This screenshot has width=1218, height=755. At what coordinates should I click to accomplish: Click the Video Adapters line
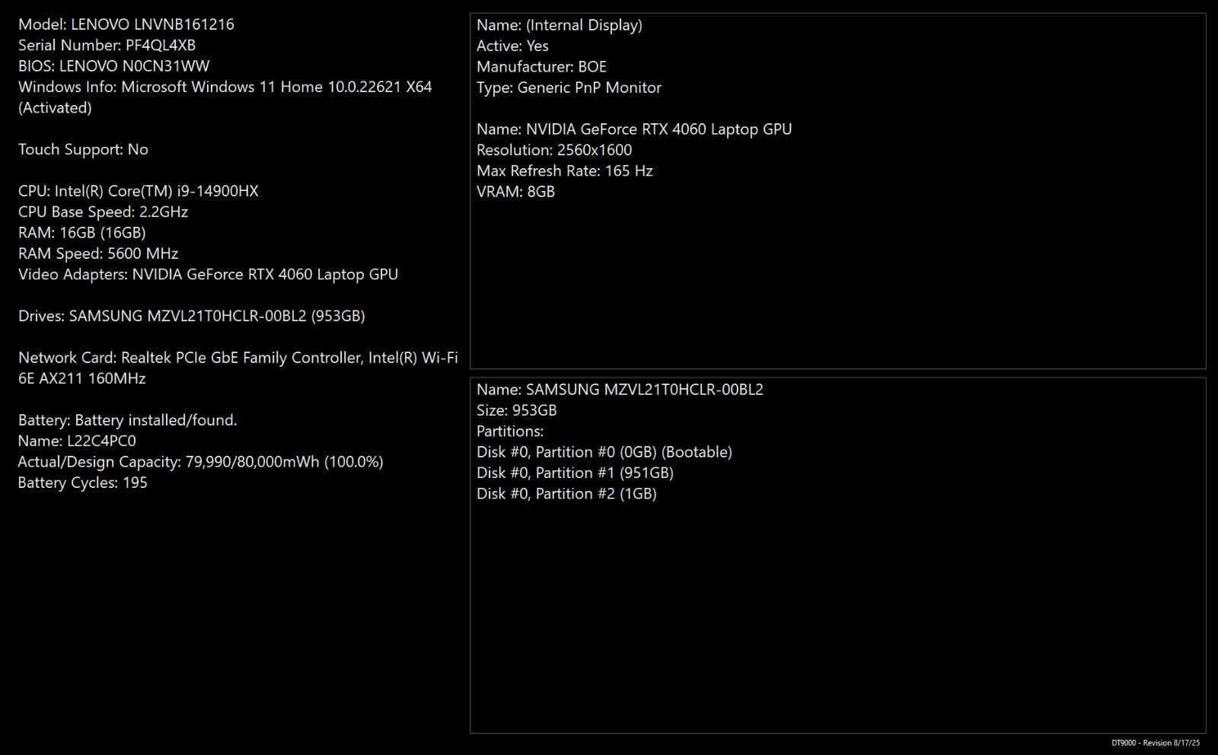coord(208,274)
